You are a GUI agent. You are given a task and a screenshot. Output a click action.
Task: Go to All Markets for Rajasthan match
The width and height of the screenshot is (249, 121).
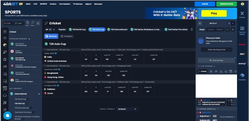[x=227, y=117]
